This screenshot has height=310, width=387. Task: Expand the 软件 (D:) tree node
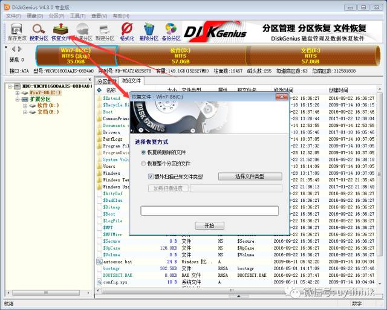[25, 106]
